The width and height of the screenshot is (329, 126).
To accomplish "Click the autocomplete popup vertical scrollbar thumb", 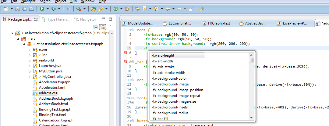I will point(251,60).
